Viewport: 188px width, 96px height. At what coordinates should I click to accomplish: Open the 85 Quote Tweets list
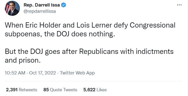tap(60, 90)
